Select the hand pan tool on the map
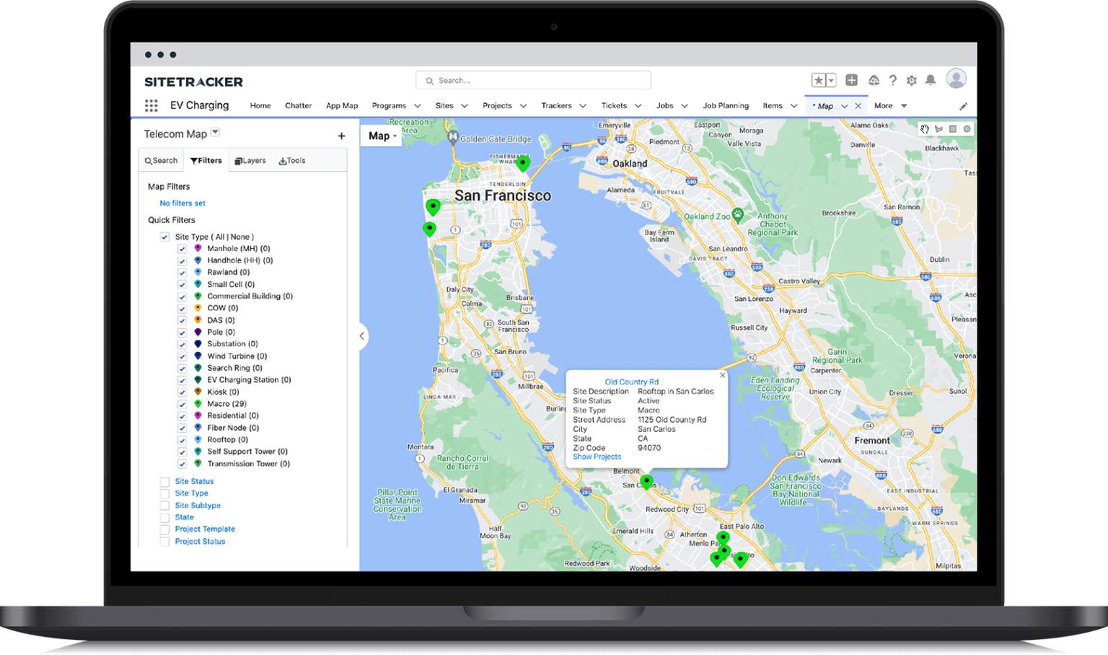The height and width of the screenshot is (655, 1108). [925, 128]
